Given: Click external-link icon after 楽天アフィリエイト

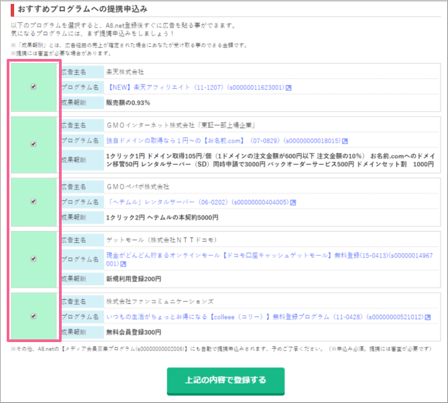Looking at the screenshot, I should 288,88.
